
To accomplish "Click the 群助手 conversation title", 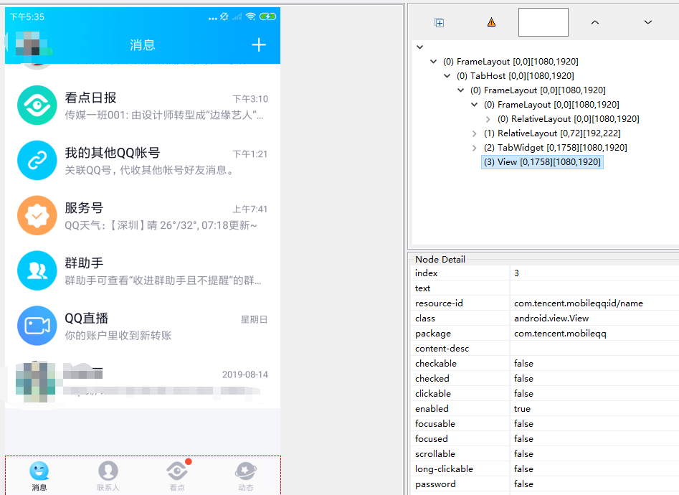I will click(x=84, y=263).
